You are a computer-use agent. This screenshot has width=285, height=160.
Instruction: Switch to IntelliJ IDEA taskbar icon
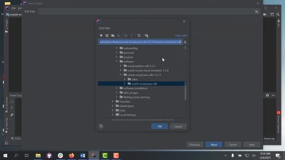94,156
